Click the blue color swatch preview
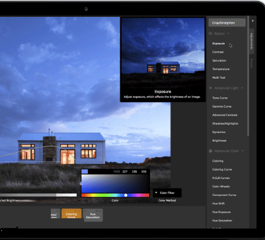The image size is (265, 240). click(x=85, y=172)
